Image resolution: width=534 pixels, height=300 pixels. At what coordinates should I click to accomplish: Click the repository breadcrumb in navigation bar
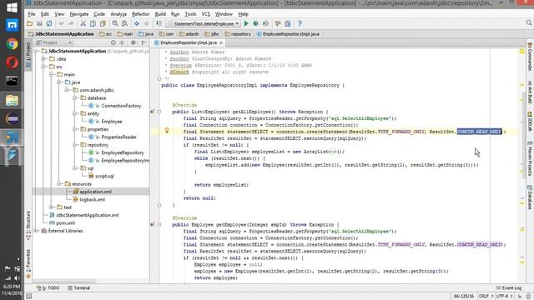[238, 34]
